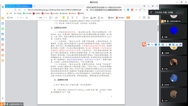Select the underline text tool

point(68,18)
